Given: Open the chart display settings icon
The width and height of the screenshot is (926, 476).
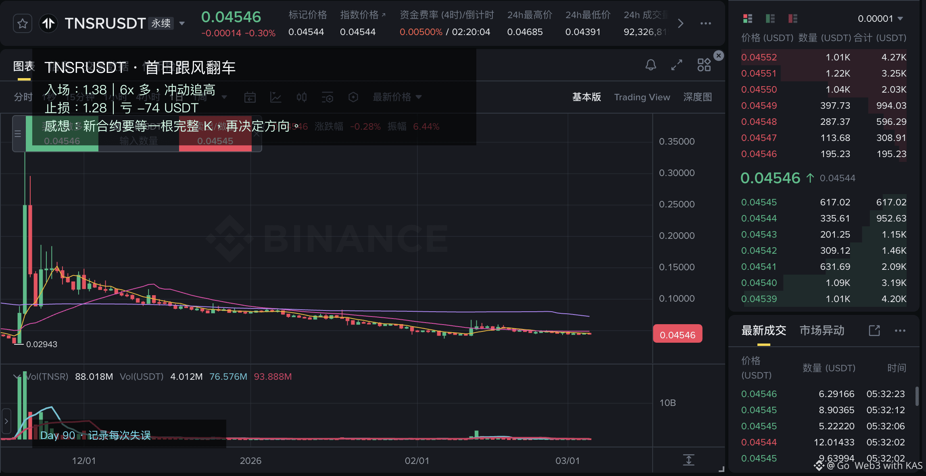Looking at the screenshot, I should (327, 97).
